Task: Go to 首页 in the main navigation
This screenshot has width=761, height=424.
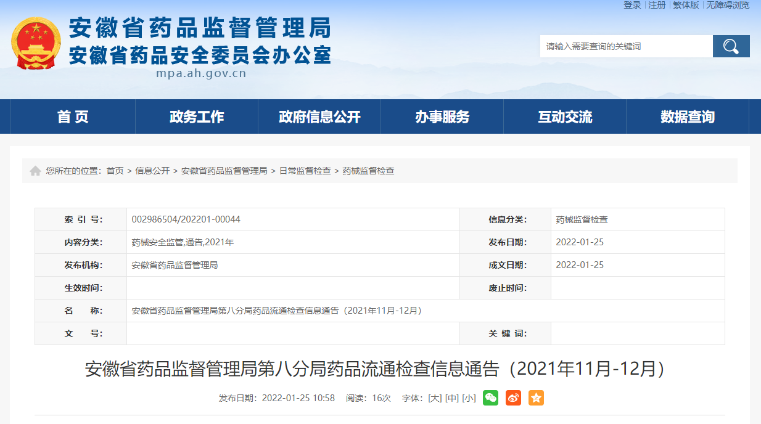Action: click(x=73, y=116)
